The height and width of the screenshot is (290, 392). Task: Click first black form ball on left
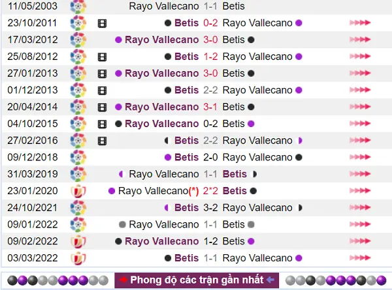click(12, 280)
